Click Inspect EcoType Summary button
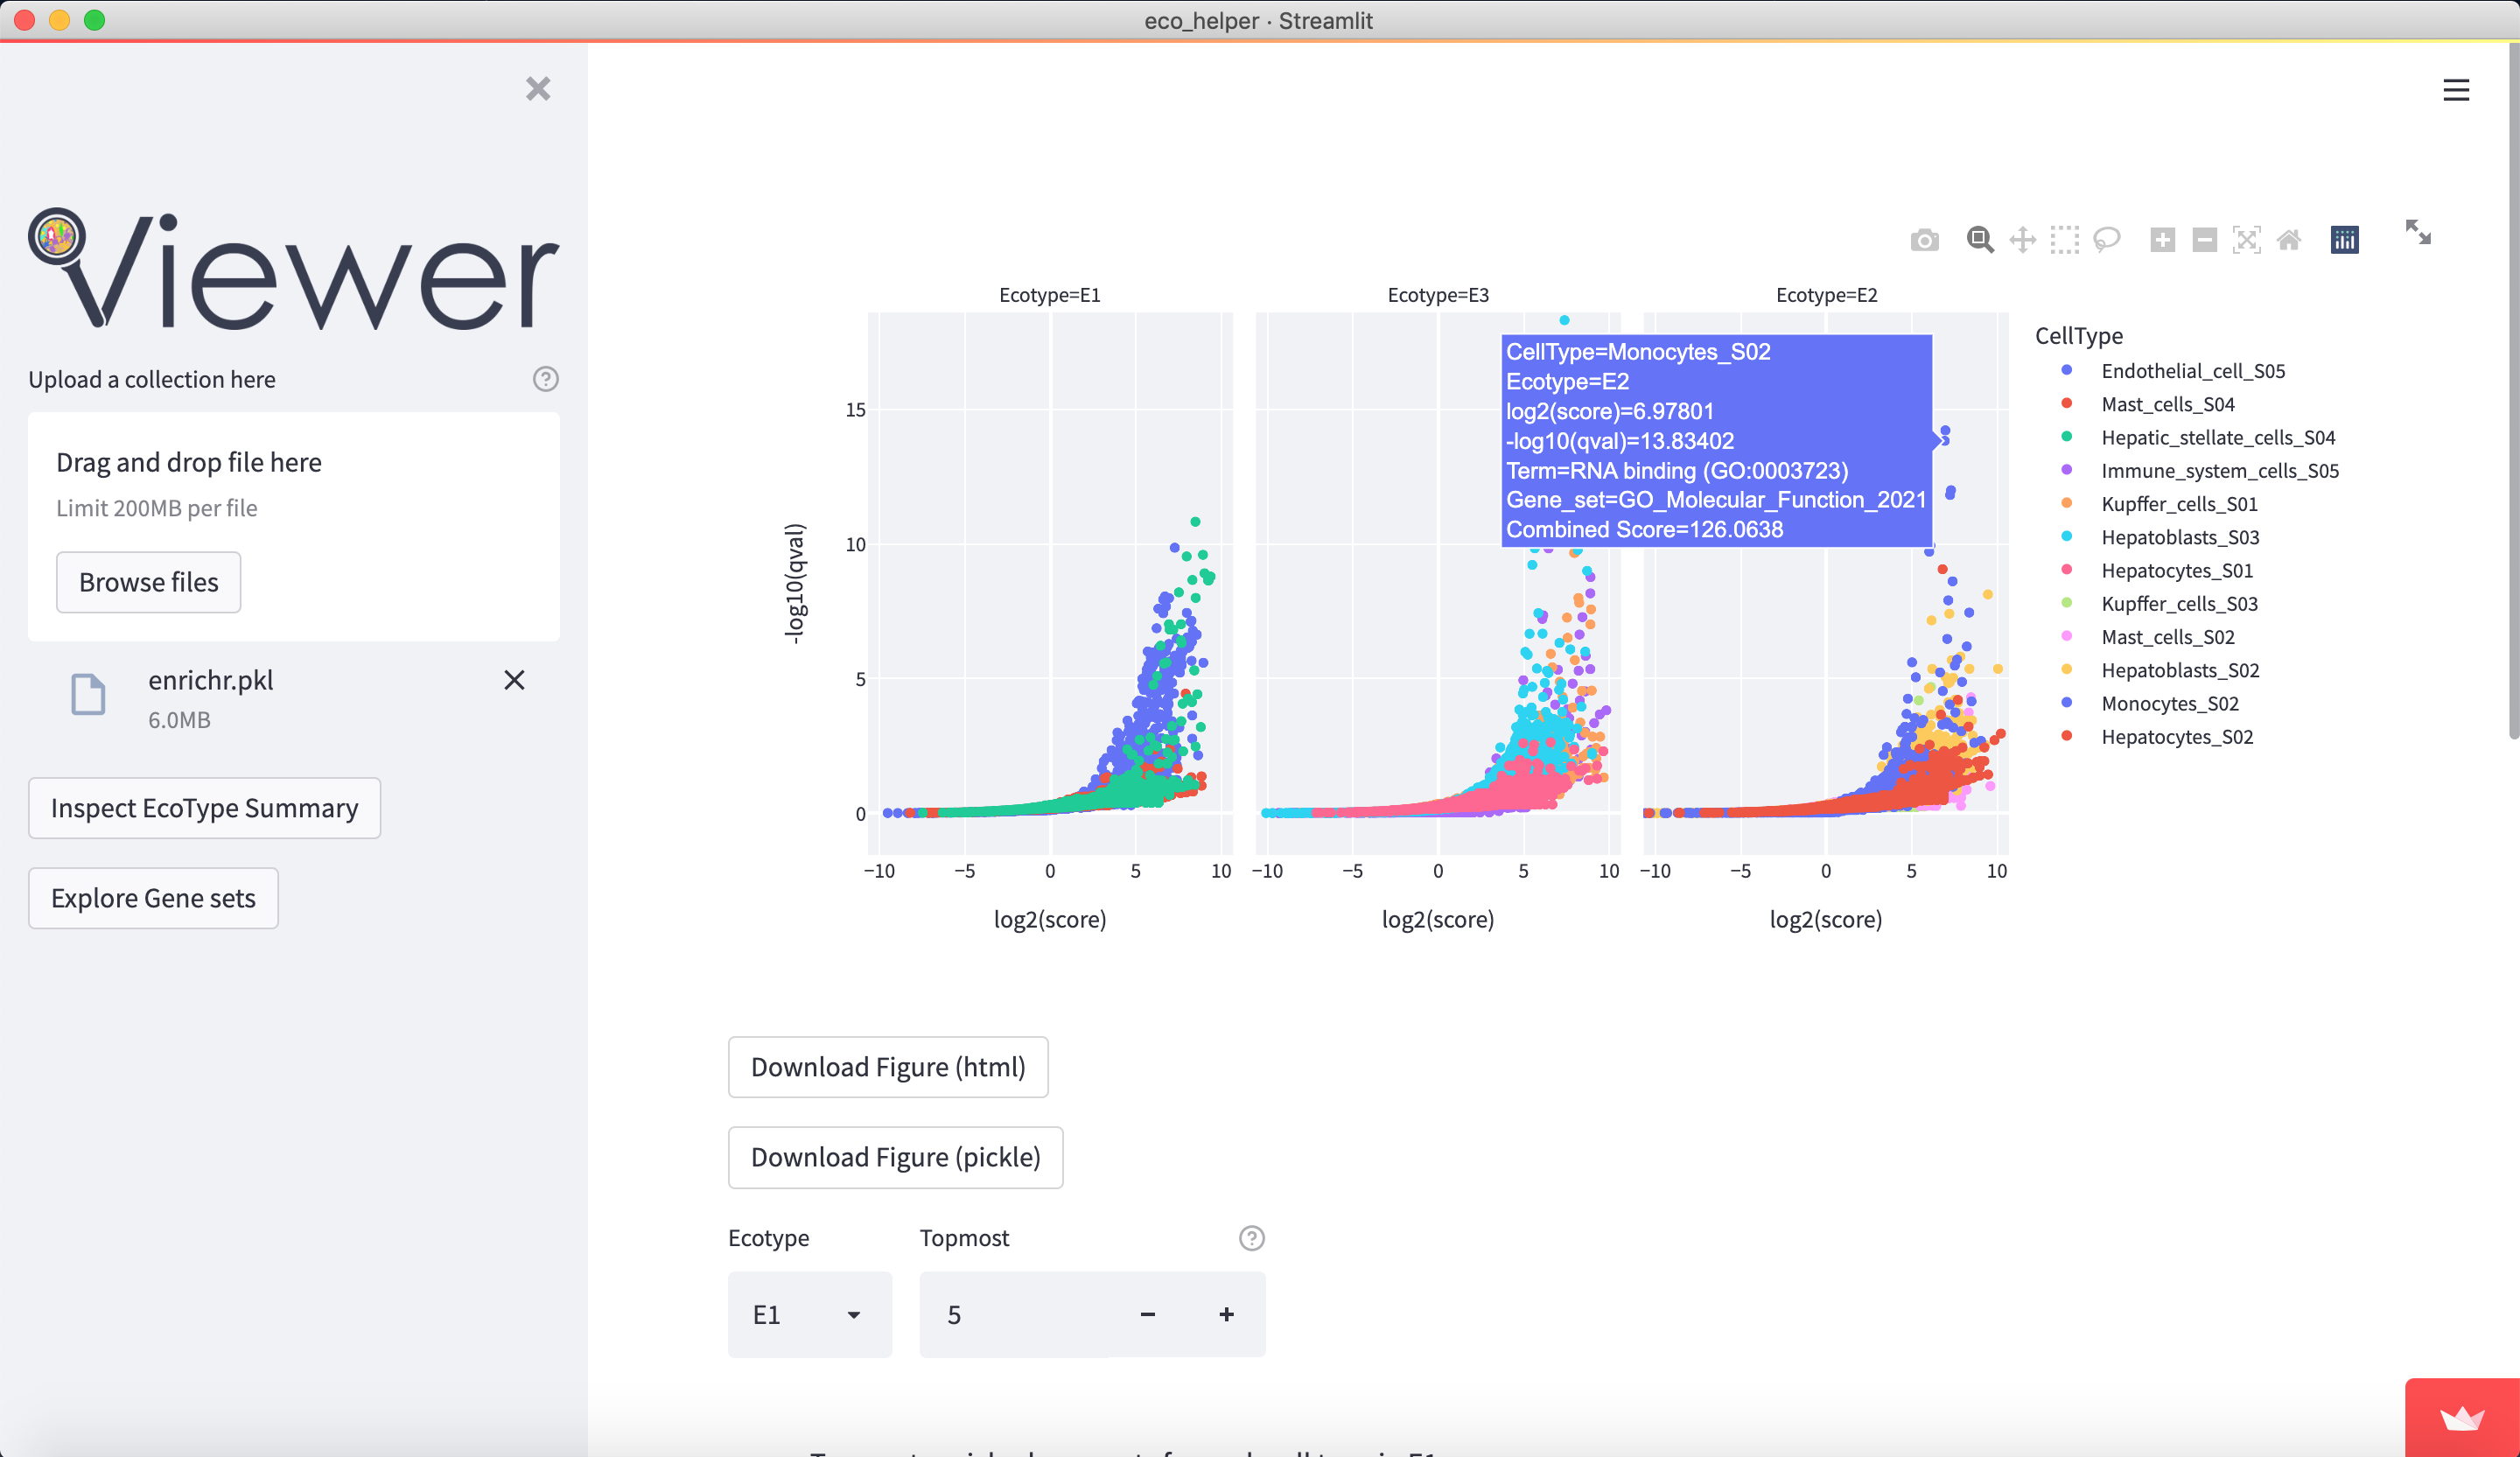This screenshot has height=1457, width=2520. (x=204, y=808)
